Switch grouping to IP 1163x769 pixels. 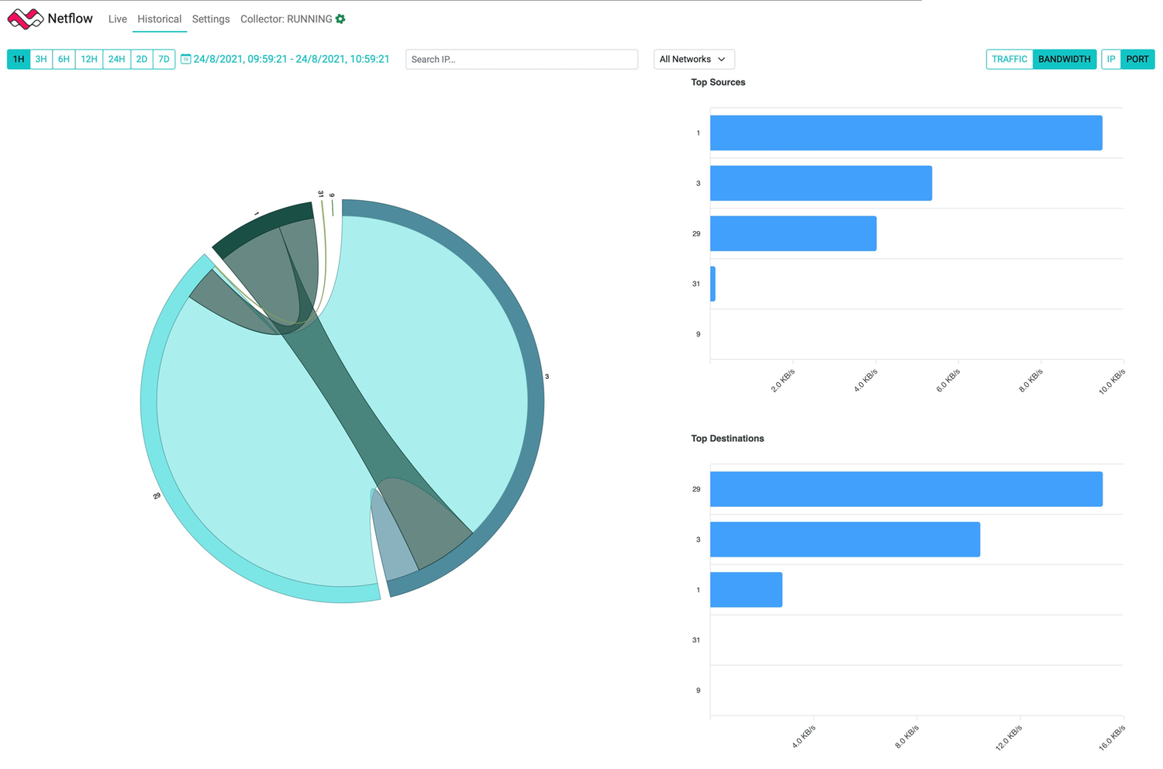pos(1110,59)
